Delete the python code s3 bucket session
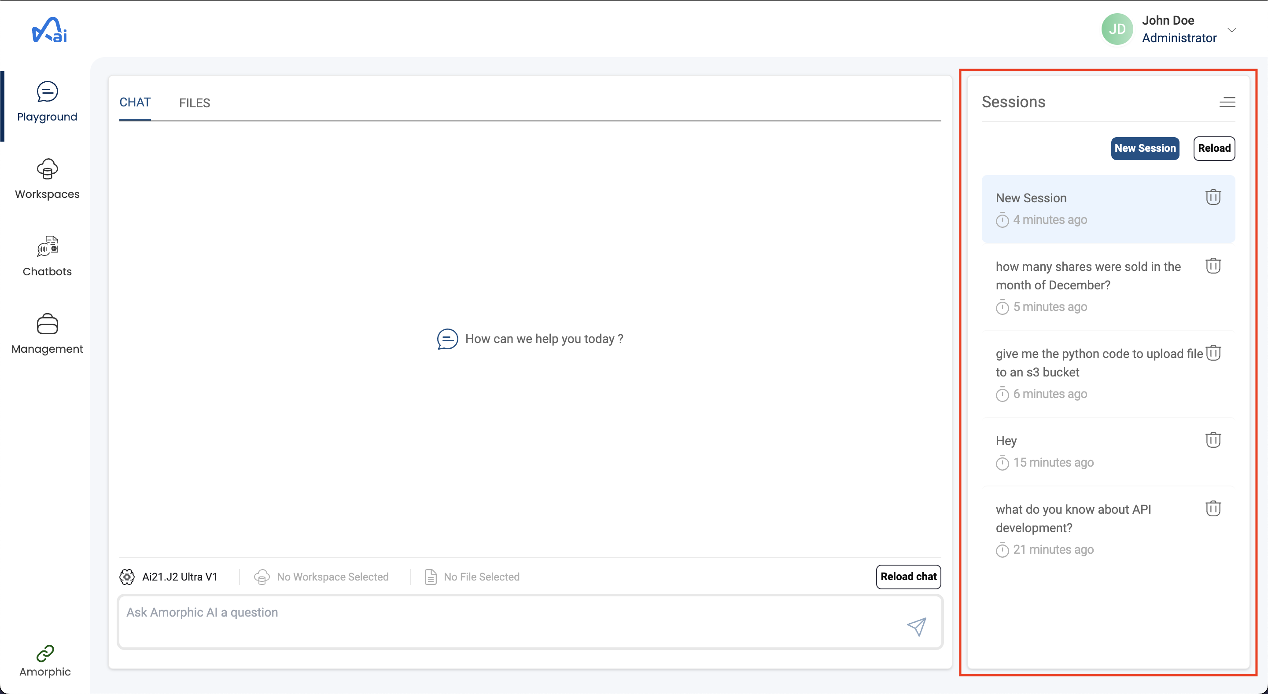 tap(1213, 352)
